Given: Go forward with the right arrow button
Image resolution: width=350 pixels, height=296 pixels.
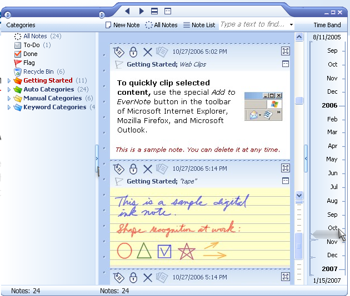Looking at the screenshot, I should point(141,11).
